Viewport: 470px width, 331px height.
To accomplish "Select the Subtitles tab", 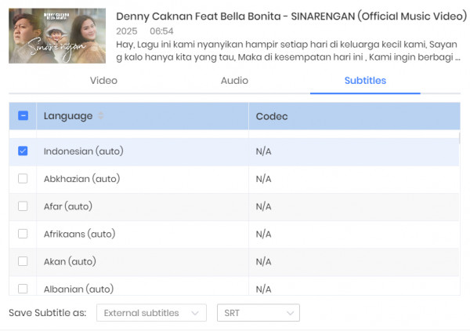I will [365, 81].
